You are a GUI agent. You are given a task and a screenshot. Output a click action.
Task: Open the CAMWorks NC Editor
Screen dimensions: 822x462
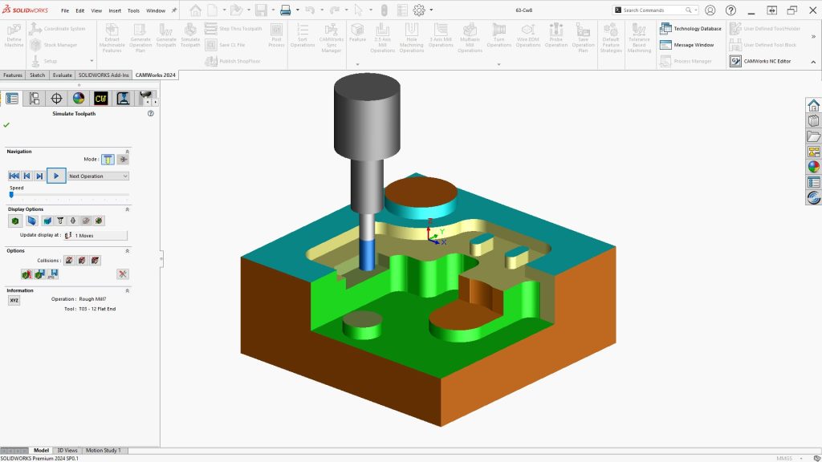pos(761,61)
